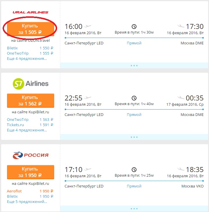This screenshot has width=209, height=212.
Task: Click the S7 Airlines logo
Action: (x=30, y=84)
